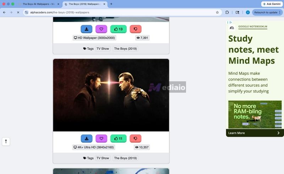Switch to The Boys 4k Wallpapers tab

[x=38, y=4]
